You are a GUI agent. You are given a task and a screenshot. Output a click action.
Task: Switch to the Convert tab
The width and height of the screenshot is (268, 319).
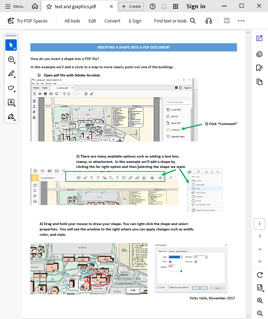(x=112, y=21)
